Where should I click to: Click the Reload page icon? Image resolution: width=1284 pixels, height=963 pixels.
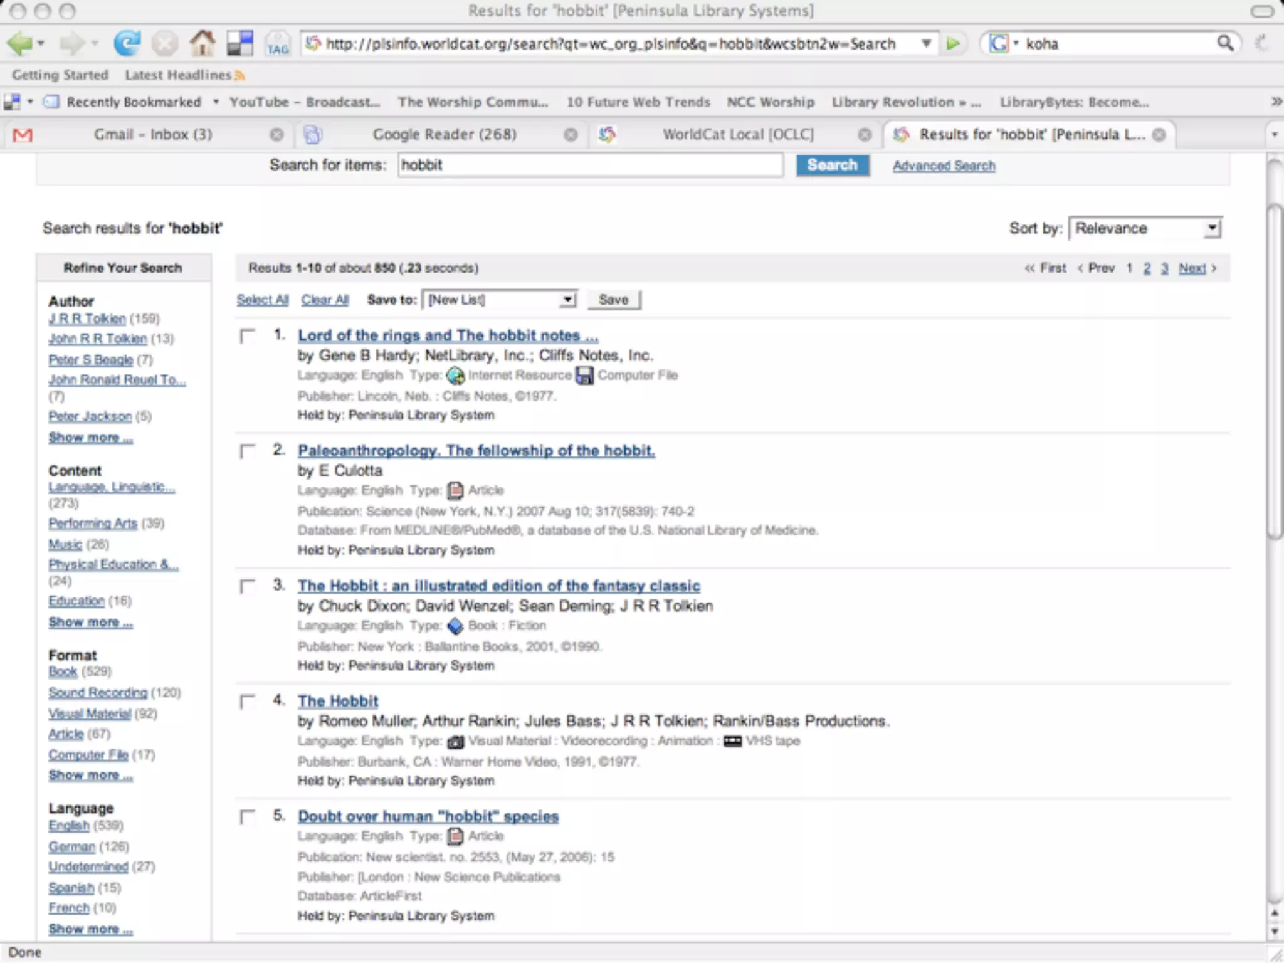point(127,44)
